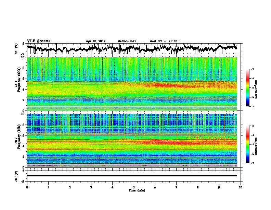Click the time axis tick label "4"
The height and width of the screenshot is (210, 271).
point(113,187)
